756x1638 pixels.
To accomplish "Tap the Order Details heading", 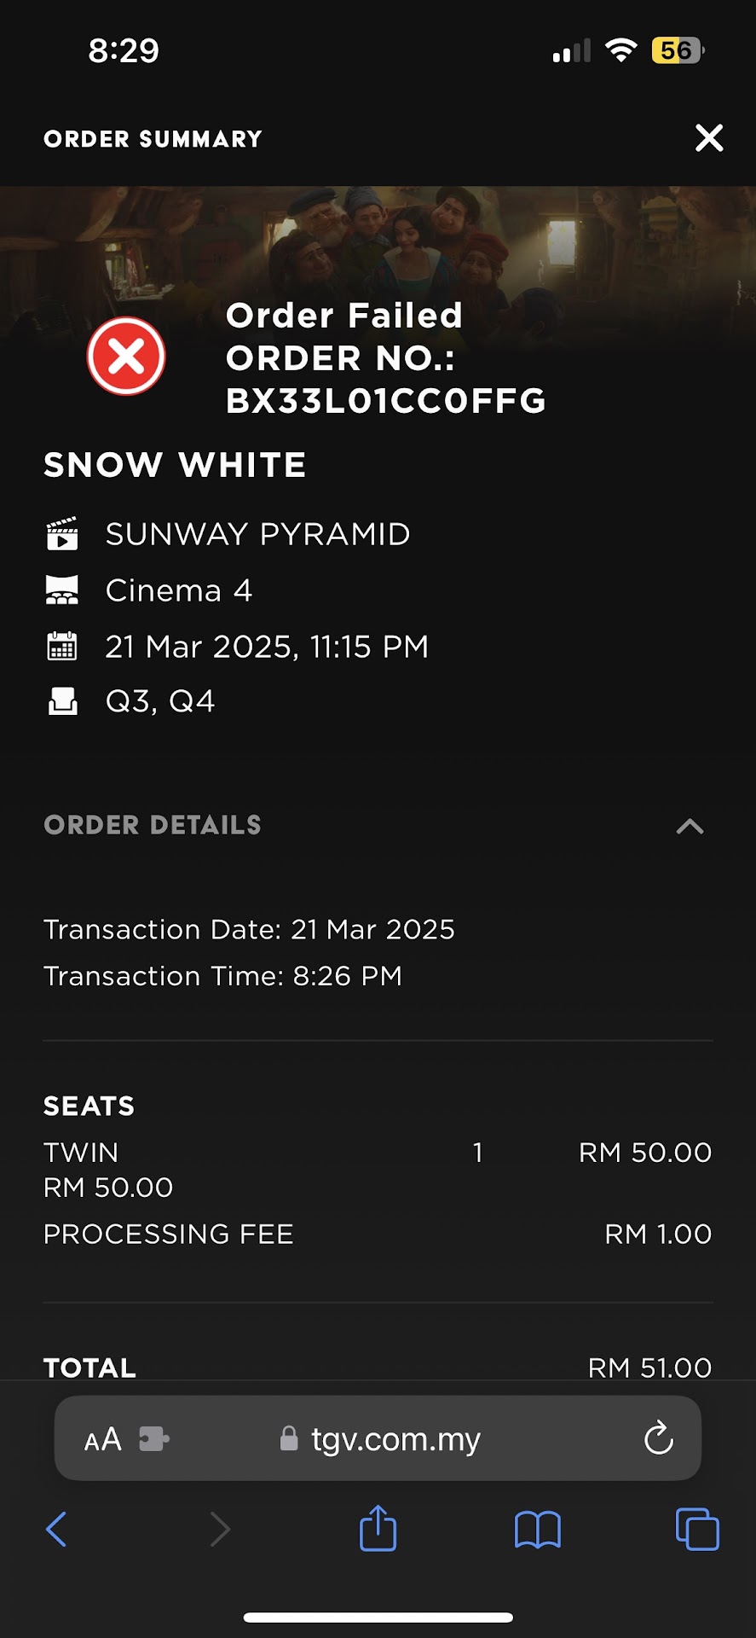I will [x=153, y=825].
